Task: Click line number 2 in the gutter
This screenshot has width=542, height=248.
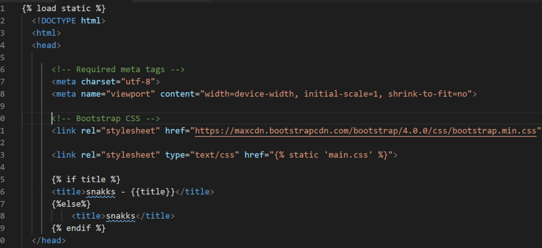Action: [x=3, y=21]
